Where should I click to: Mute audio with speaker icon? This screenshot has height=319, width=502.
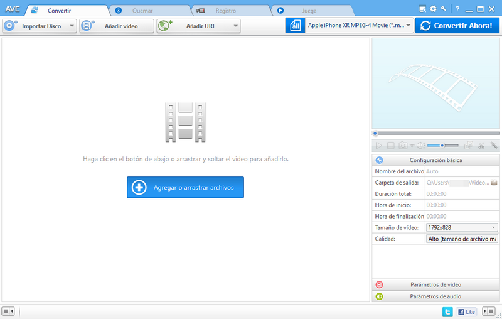420,146
